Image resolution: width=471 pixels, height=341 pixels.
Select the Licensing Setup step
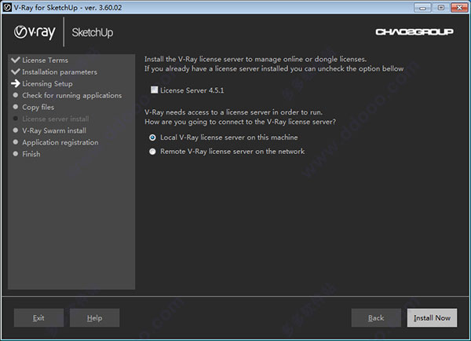tap(47, 84)
